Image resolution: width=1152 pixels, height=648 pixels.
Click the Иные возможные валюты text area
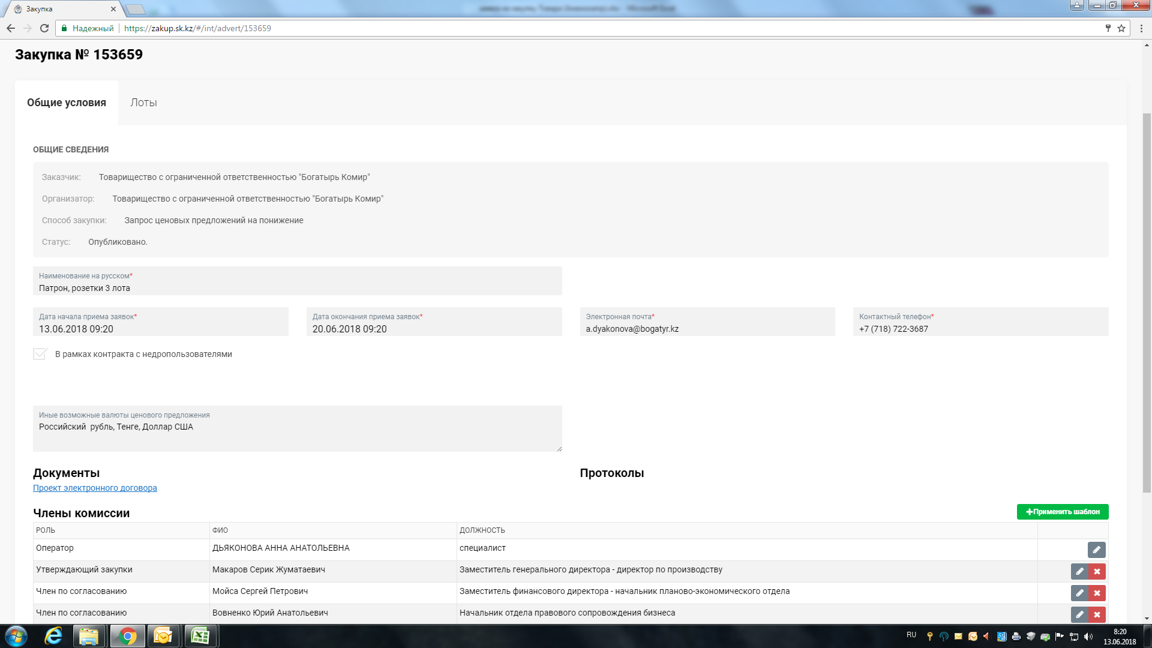pos(298,428)
